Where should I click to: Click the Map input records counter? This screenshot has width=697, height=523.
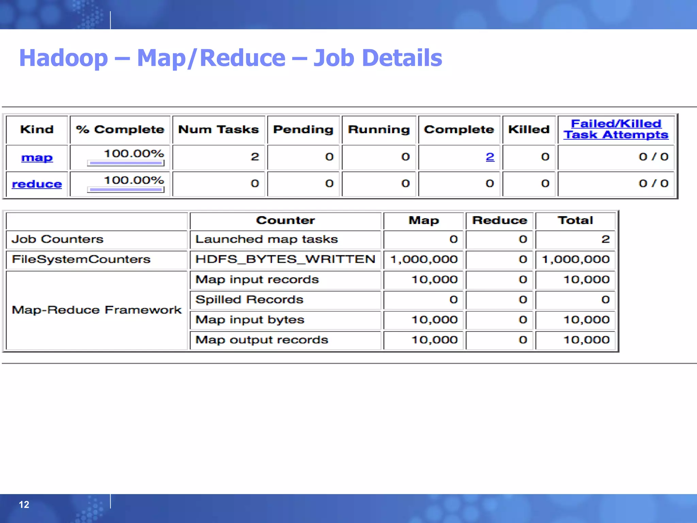tap(285, 280)
